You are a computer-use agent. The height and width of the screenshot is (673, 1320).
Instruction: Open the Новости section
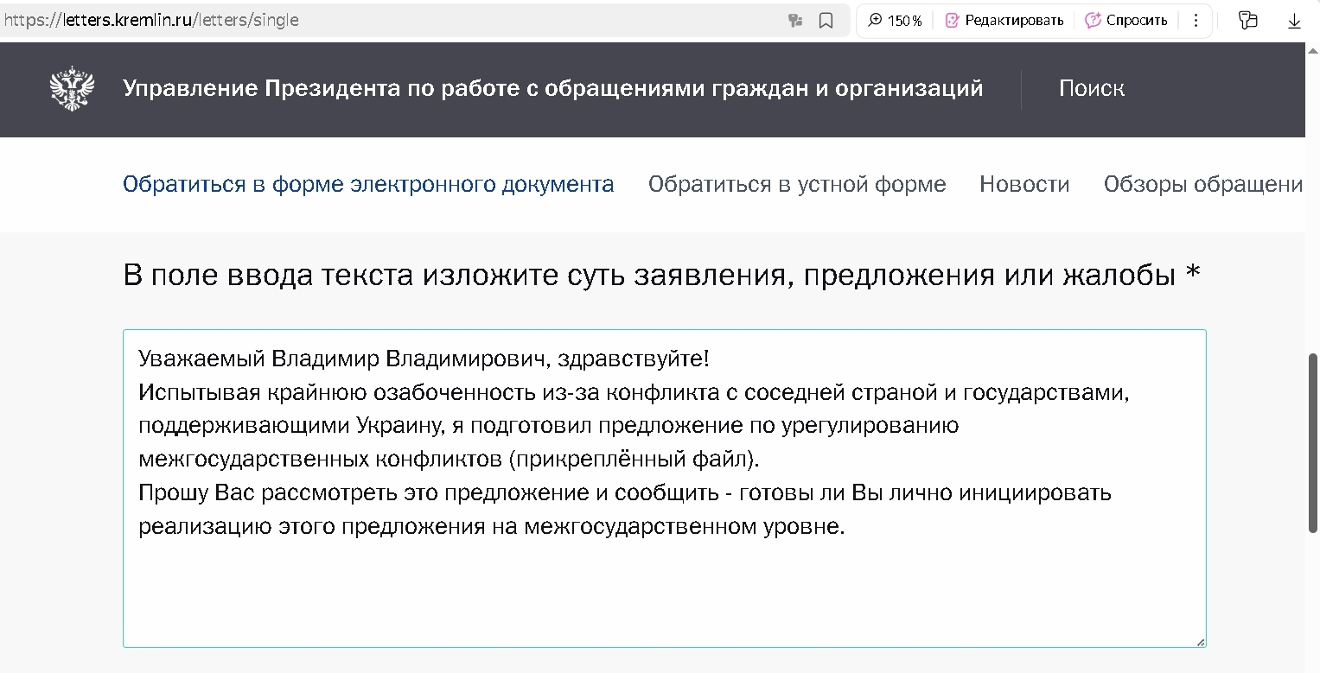[x=1023, y=184]
